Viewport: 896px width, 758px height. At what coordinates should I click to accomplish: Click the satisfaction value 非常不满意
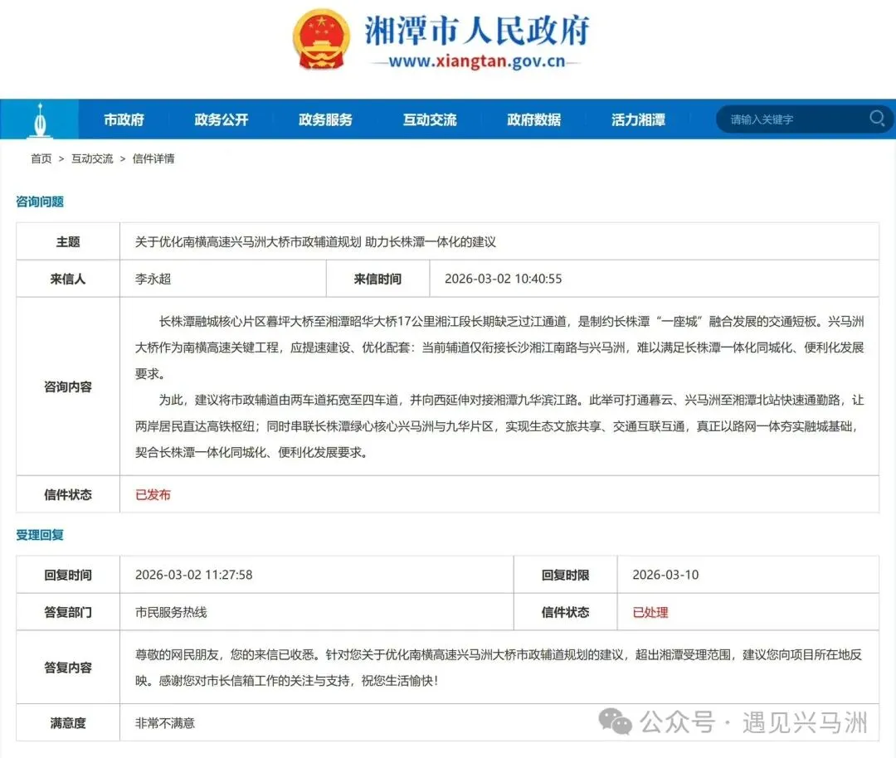pos(165,723)
